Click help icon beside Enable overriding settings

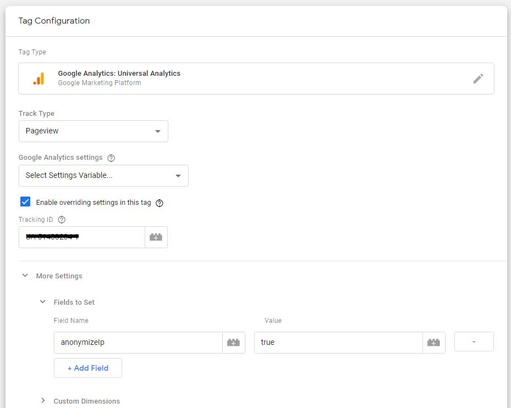pos(160,203)
